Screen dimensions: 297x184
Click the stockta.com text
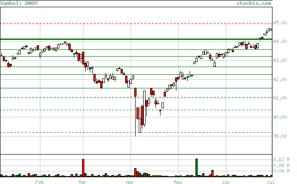(254, 3)
